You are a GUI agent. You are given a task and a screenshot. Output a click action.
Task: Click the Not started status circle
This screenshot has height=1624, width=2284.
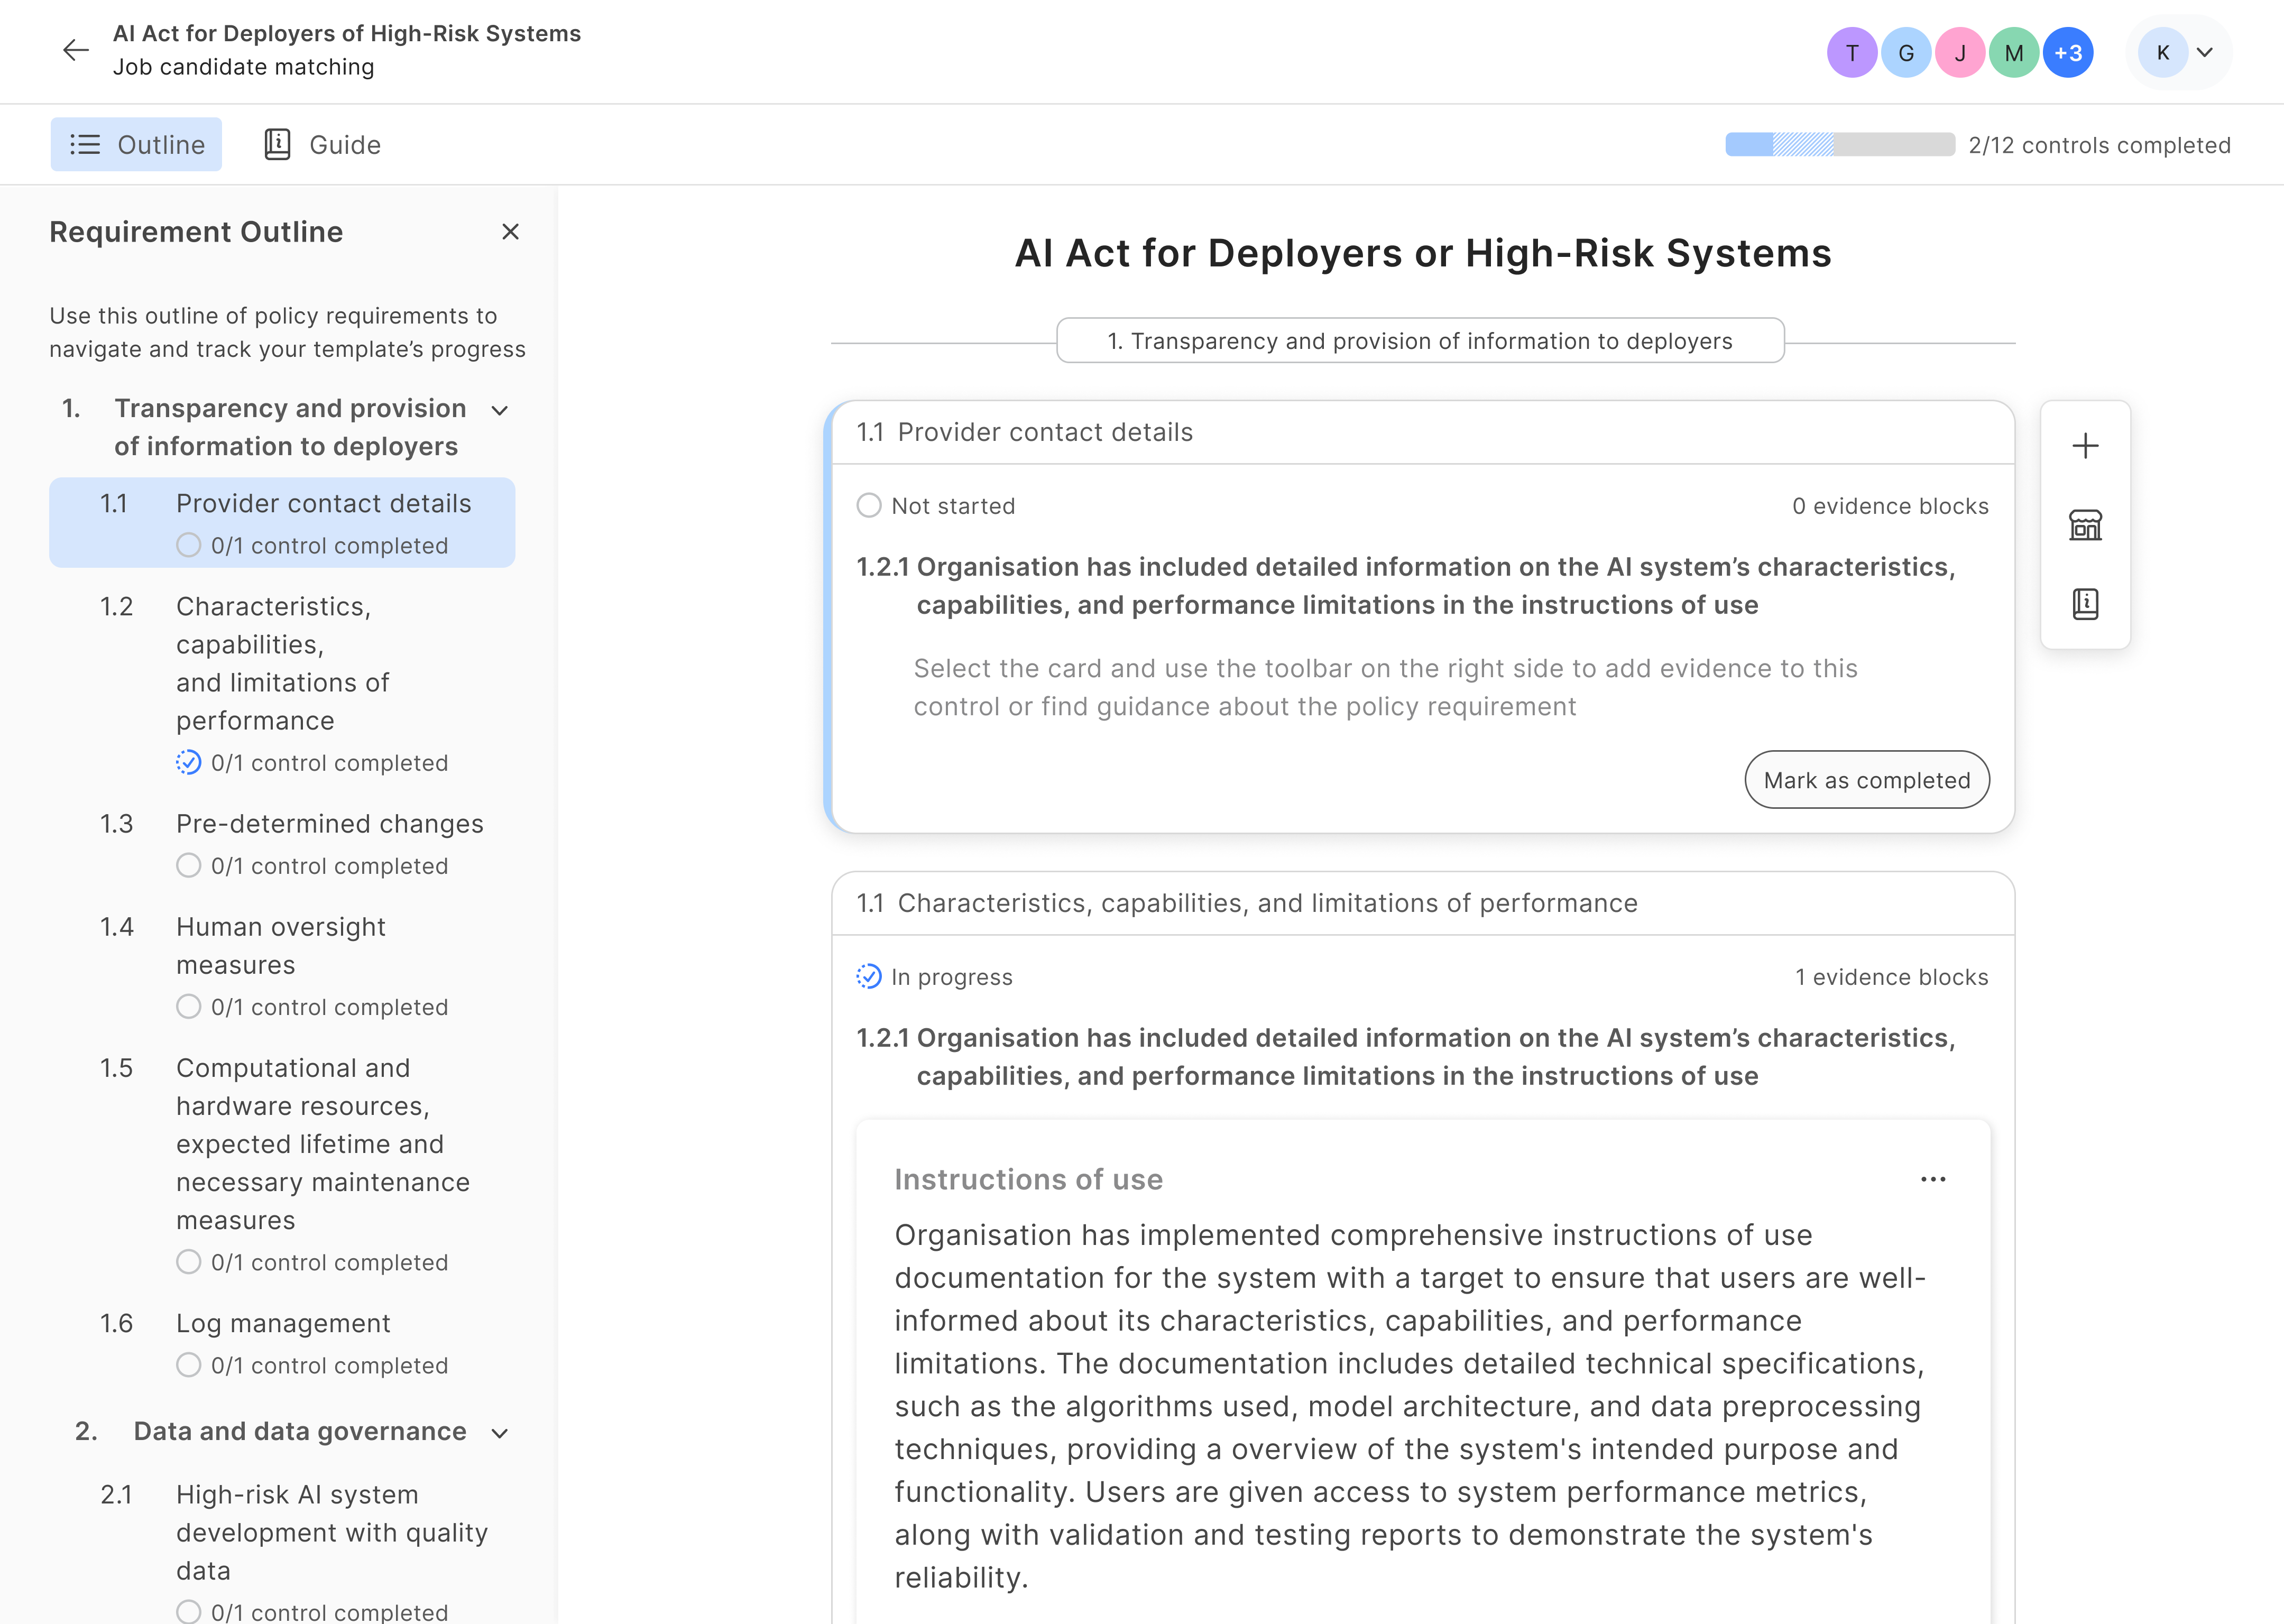868,505
